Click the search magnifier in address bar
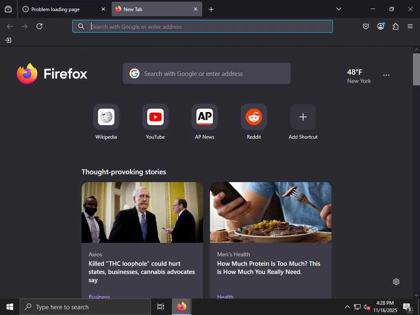420x315 pixels. pos(81,26)
